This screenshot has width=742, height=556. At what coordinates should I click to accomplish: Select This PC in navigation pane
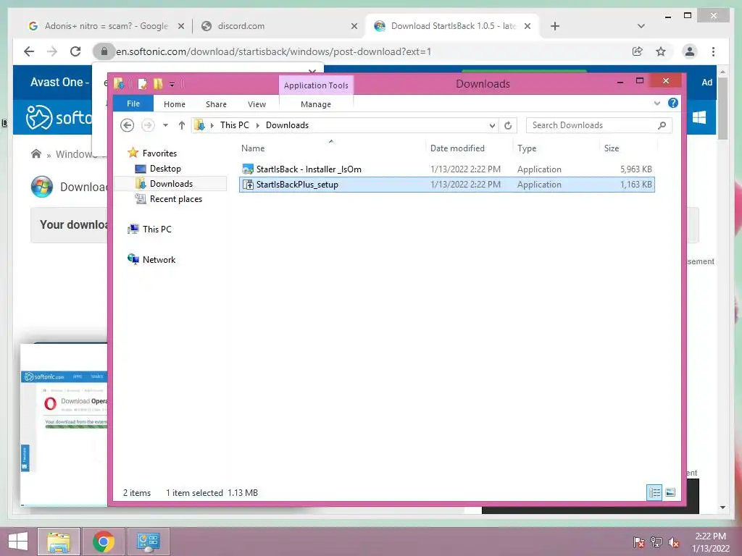click(x=149, y=229)
